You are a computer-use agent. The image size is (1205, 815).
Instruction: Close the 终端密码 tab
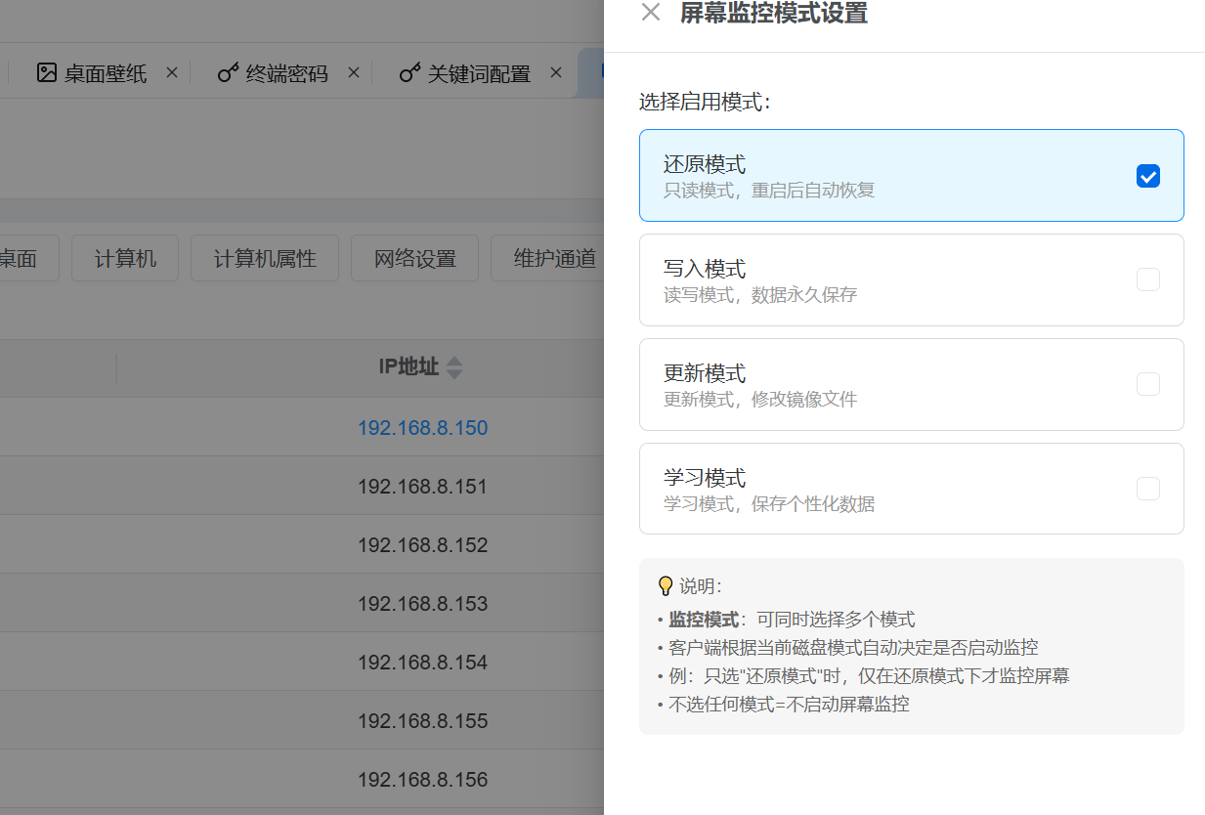(354, 72)
